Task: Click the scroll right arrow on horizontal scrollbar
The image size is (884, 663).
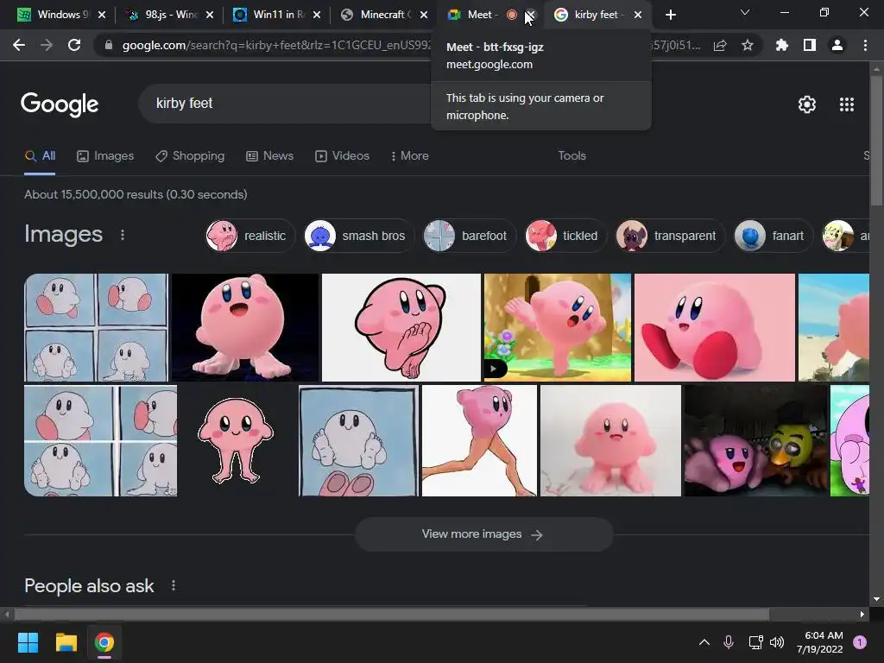Action: pos(862,614)
